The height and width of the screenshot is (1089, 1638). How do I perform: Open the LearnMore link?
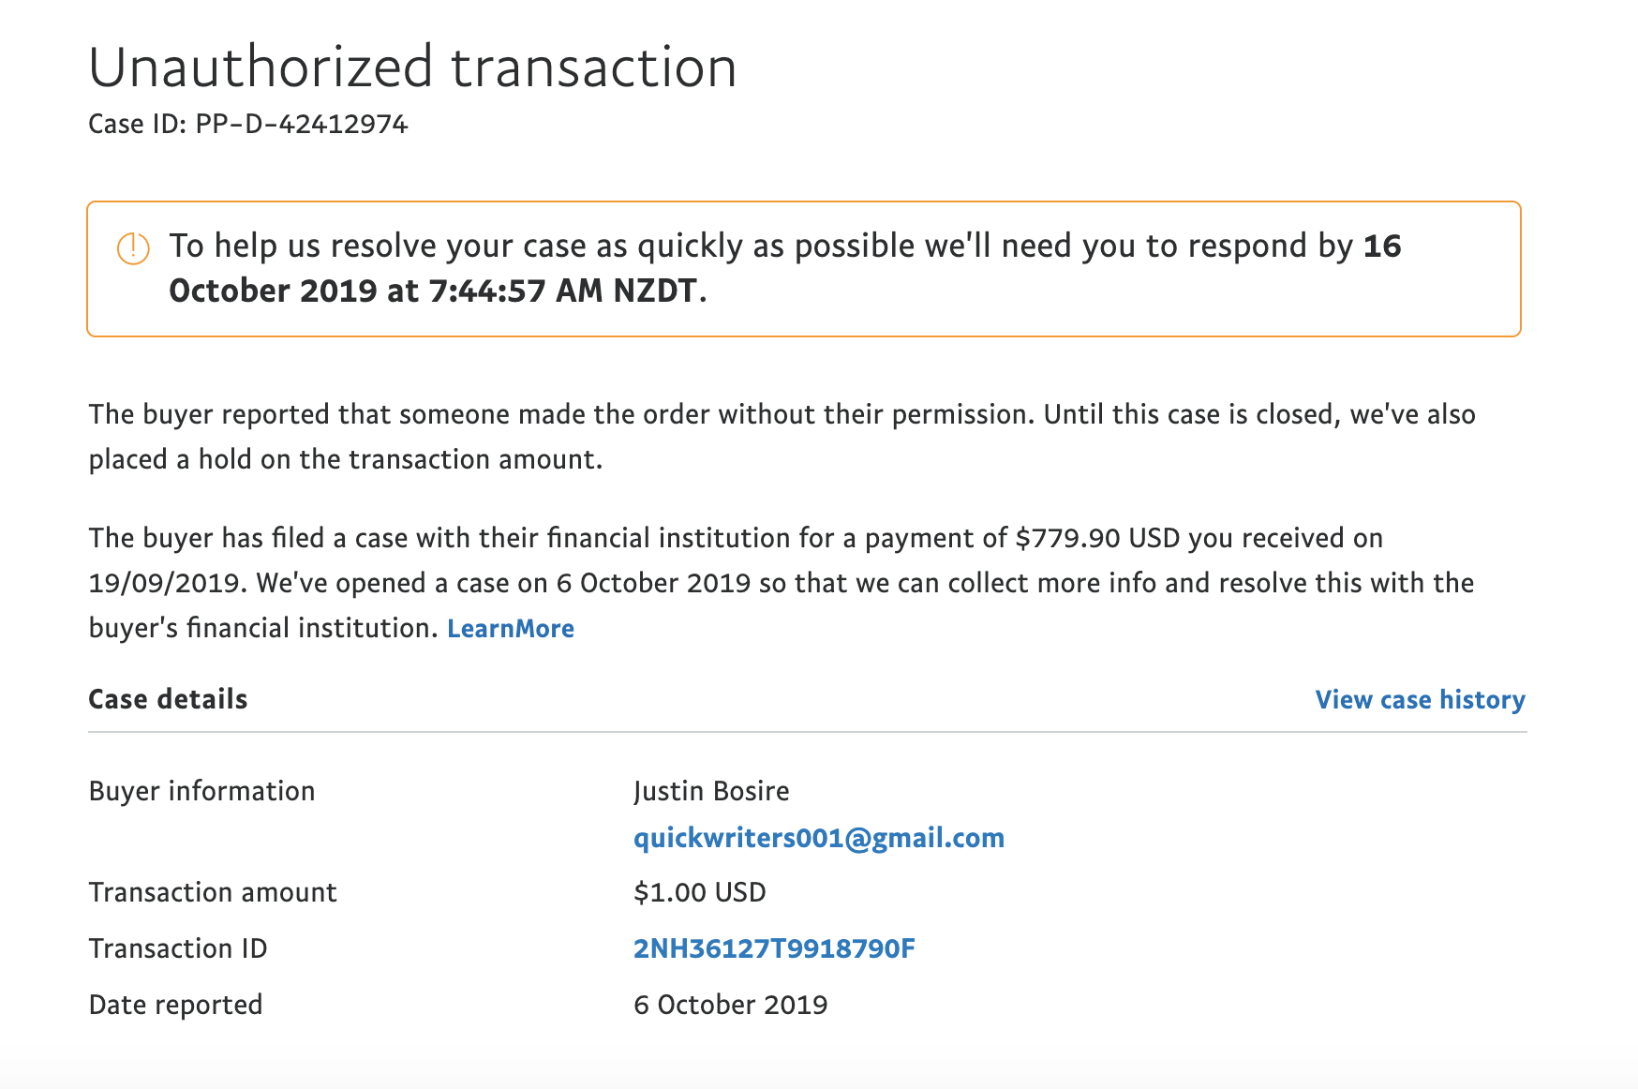click(x=511, y=629)
